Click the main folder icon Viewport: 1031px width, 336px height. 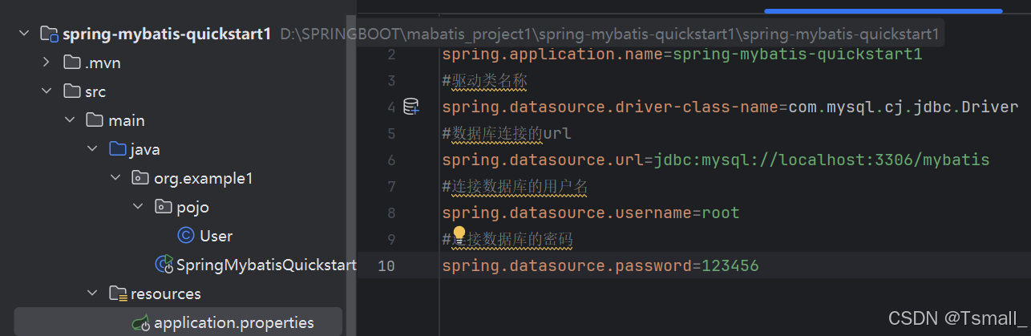point(95,120)
